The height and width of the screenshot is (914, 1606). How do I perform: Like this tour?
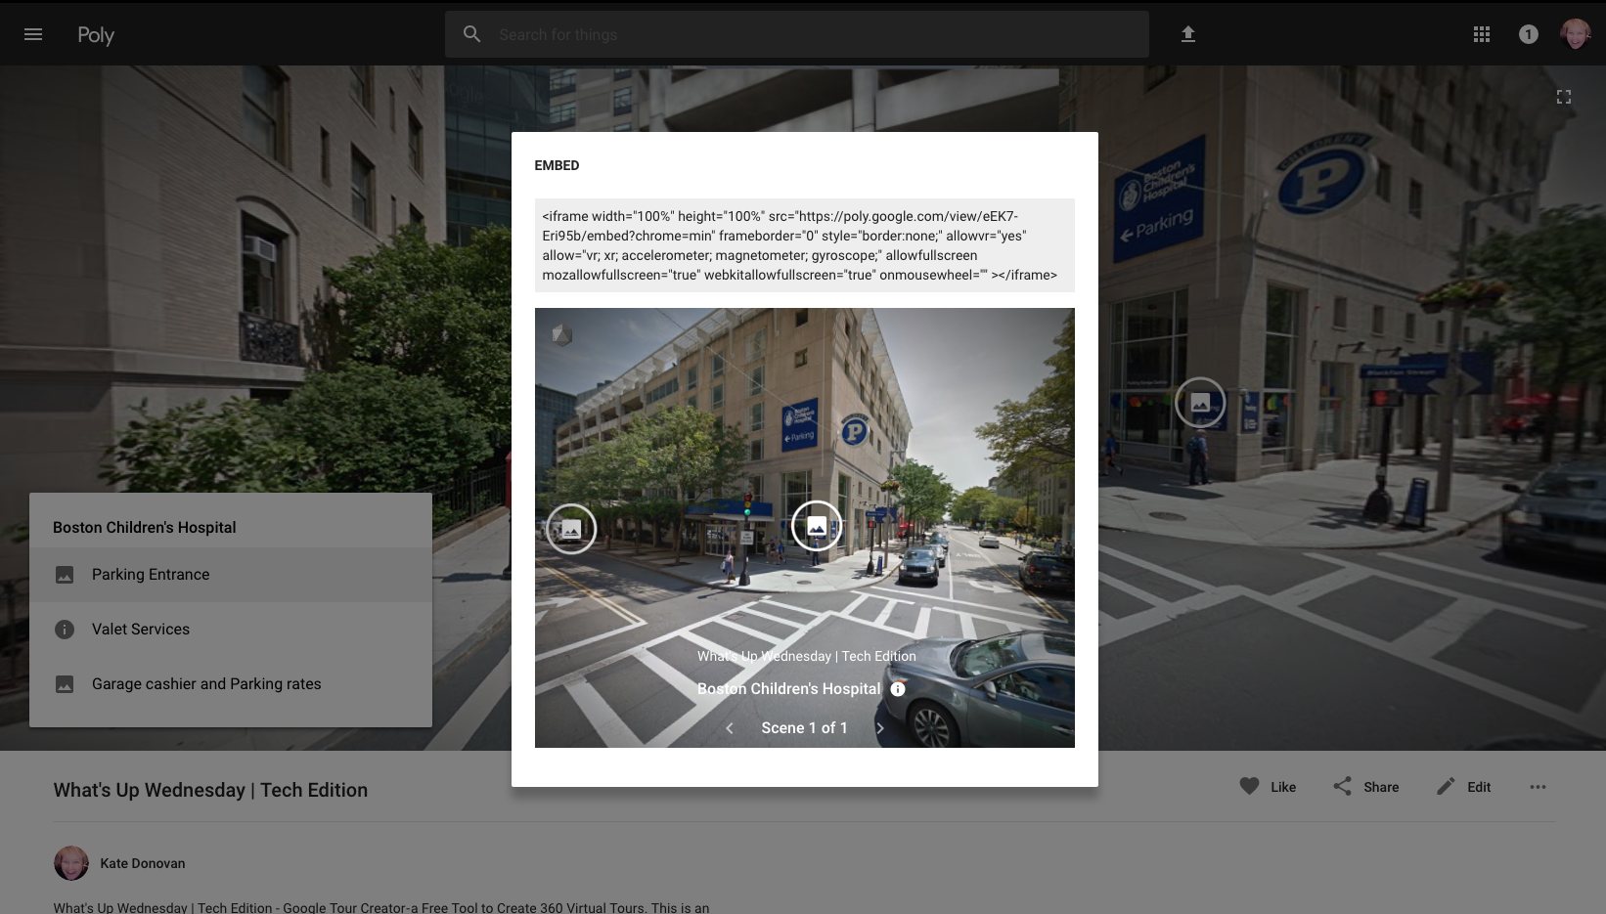point(1268,787)
